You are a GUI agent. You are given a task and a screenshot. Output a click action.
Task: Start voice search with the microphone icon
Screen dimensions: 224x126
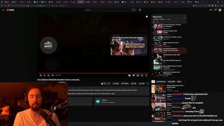pyautogui.click(x=140, y=10)
